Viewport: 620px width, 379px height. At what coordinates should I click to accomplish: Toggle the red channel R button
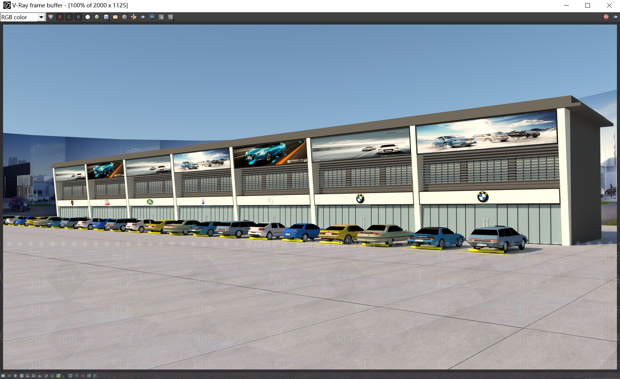click(x=60, y=17)
